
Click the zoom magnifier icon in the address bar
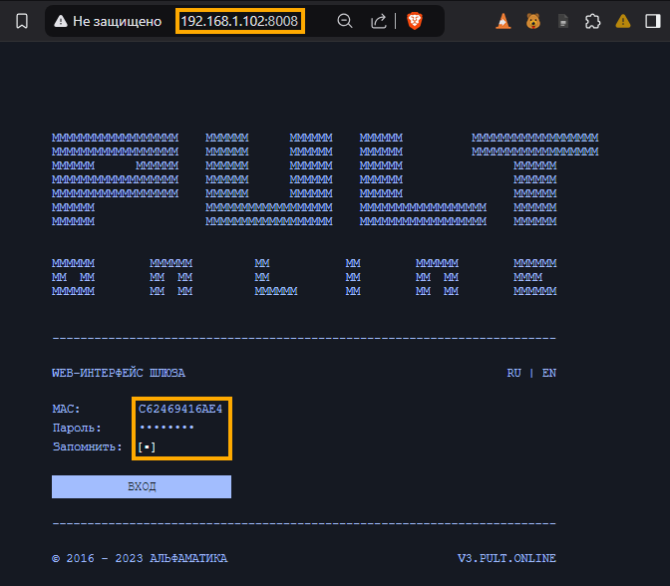click(345, 21)
